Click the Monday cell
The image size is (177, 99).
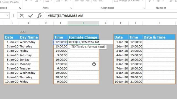click(29, 64)
